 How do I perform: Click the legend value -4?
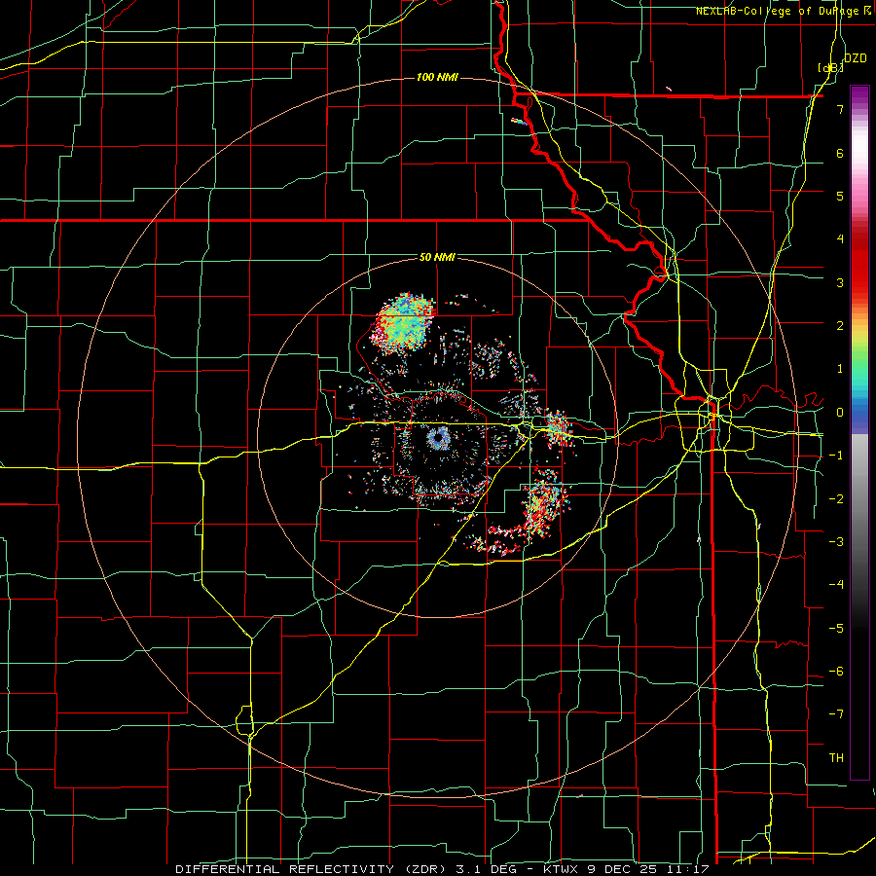[x=836, y=585]
